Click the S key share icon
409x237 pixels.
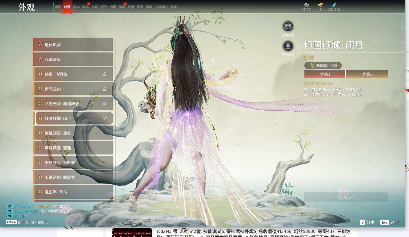[x=363, y=222]
